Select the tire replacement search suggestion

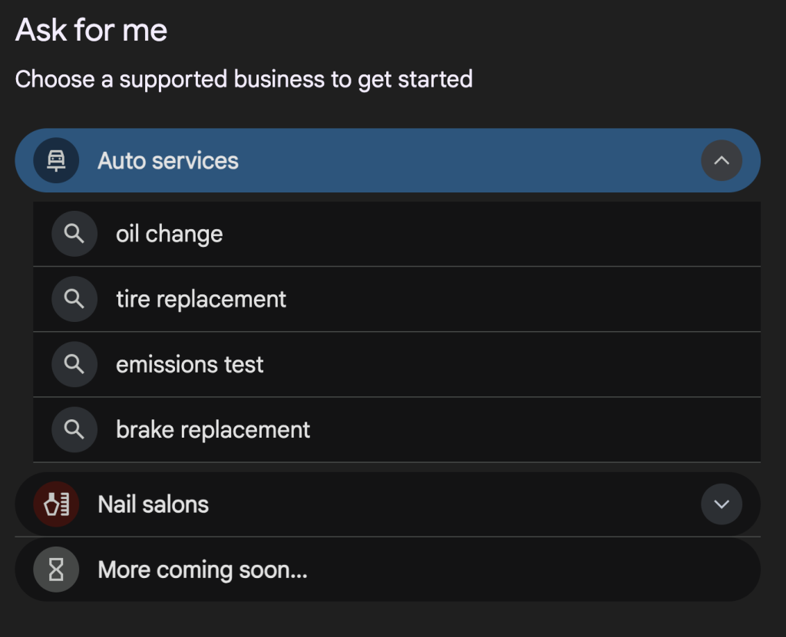tap(200, 299)
